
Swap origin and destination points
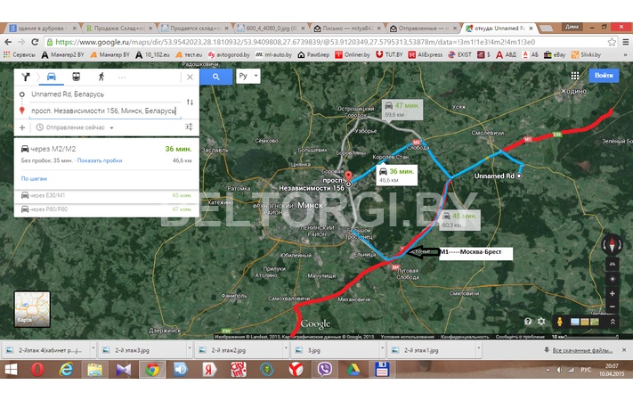190,102
